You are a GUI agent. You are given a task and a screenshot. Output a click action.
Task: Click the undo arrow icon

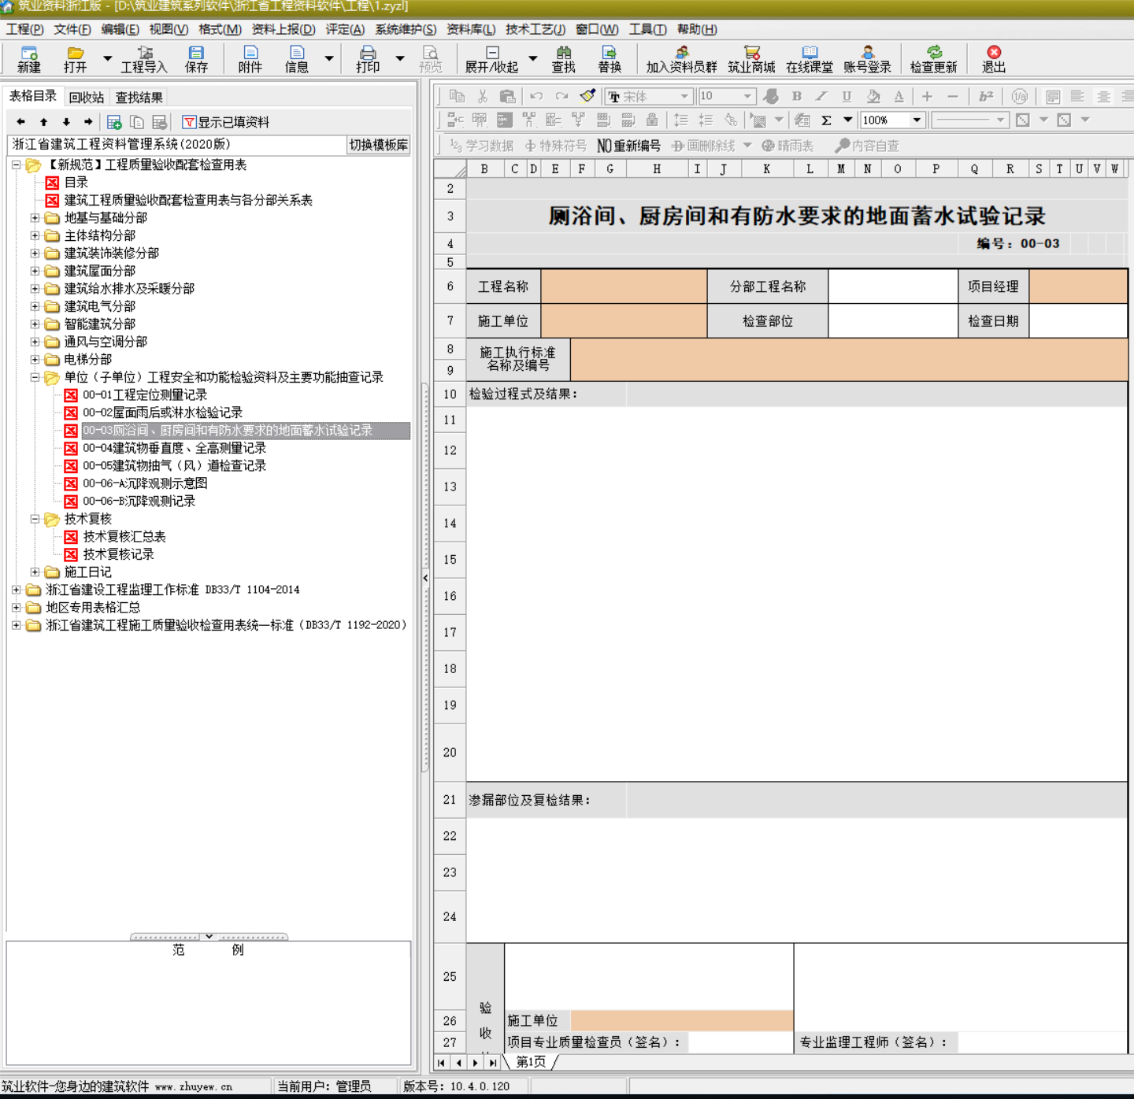coord(536,96)
